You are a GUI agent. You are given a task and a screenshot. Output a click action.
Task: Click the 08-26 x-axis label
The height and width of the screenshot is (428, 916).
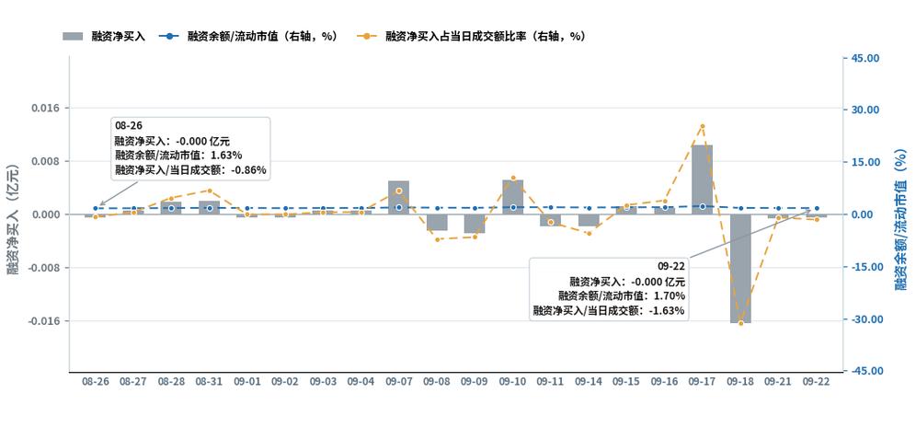coord(96,381)
